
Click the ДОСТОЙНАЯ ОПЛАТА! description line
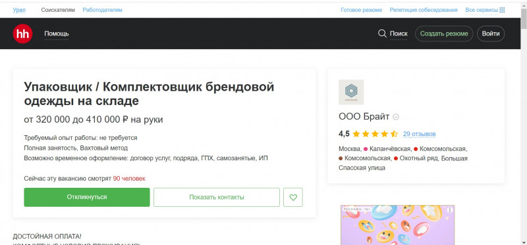coord(47,236)
